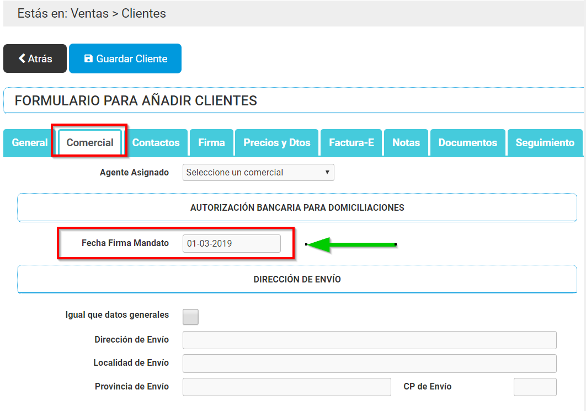This screenshot has height=411, width=586.
Task: Click the DIRECCIÓN DE ENVÍO section header
Action: [297, 280]
